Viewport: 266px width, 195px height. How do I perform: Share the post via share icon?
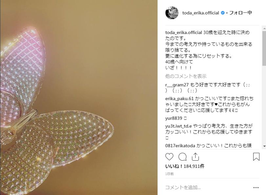(x=195, y=157)
